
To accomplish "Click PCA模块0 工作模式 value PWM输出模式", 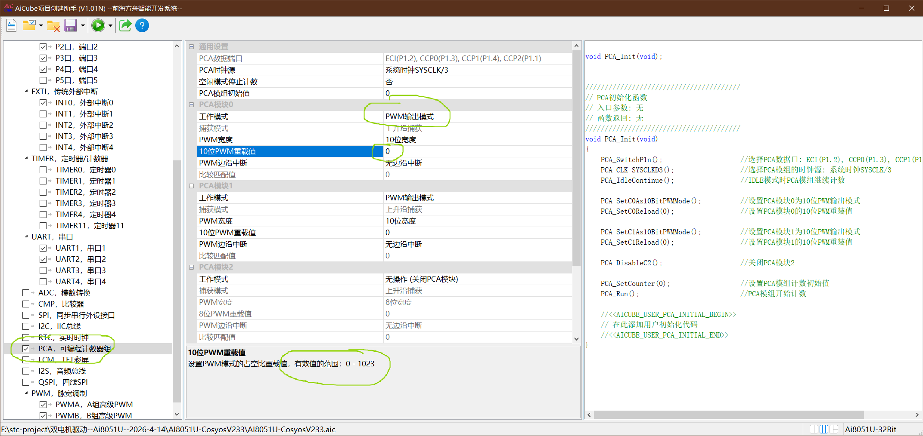I will point(478,117).
